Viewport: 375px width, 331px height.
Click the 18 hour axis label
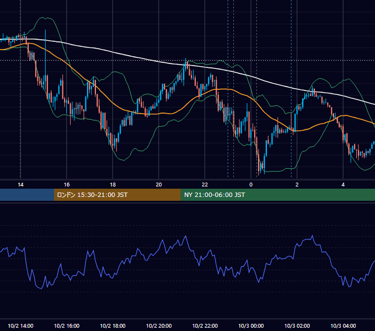click(113, 185)
